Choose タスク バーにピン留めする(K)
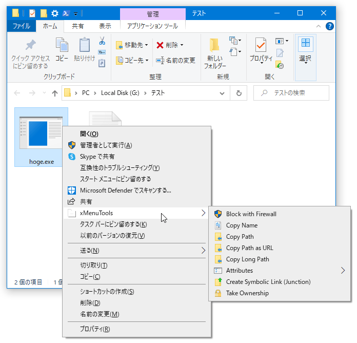This screenshot has height=343, width=357. (x=136, y=224)
